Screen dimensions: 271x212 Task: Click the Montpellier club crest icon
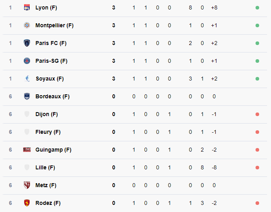point(27,25)
